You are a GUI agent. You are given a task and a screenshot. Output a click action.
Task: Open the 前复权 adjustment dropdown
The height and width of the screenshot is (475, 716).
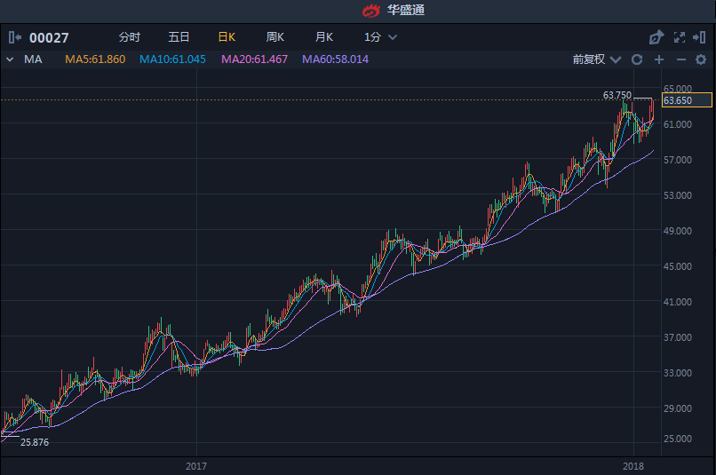tap(595, 59)
